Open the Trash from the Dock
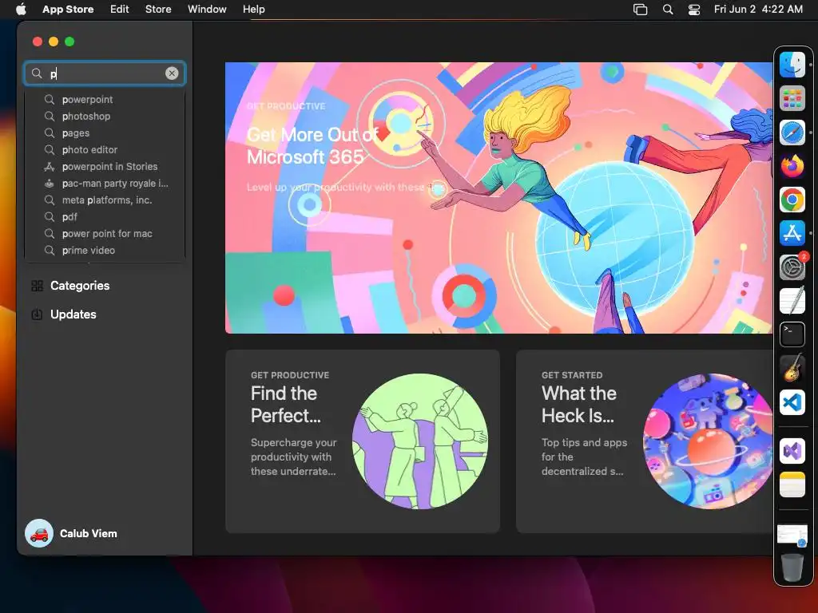 point(792,568)
